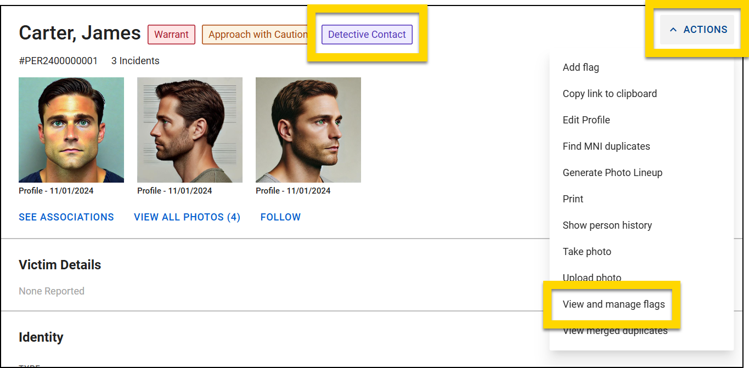Select "Add flag" from the Actions menu
Image resolution: width=749 pixels, height=368 pixels.
click(581, 67)
